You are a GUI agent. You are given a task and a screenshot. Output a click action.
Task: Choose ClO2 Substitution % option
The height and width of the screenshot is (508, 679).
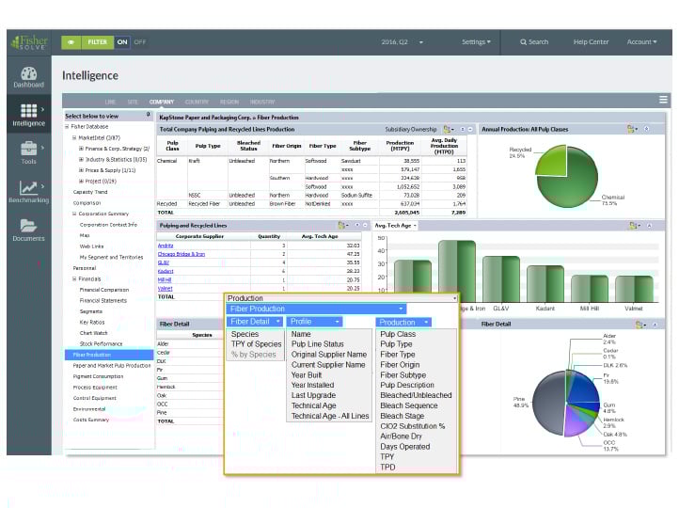point(412,426)
